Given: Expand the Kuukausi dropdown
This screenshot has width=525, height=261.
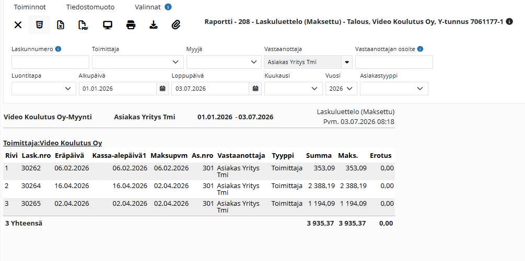Looking at the screenshot, I should [x=294, y=89].
